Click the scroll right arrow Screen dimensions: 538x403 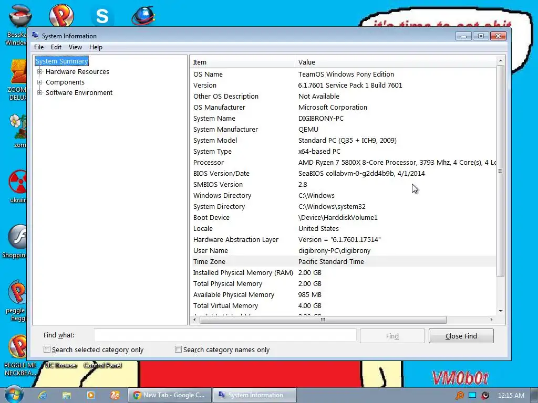click(x=491, y=320)
